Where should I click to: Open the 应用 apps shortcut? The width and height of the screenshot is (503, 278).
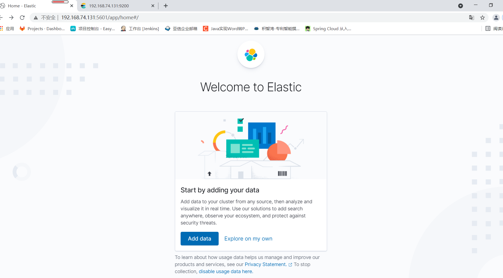point(7,29)
